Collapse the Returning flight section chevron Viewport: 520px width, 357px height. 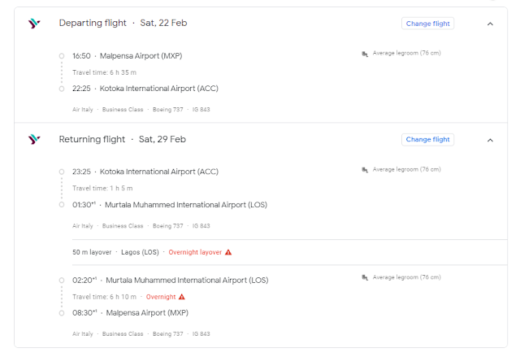(490, 140)
